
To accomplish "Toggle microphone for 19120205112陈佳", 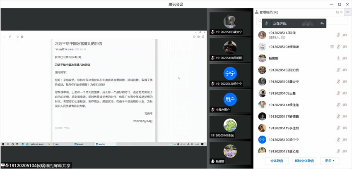I will 338,35.
